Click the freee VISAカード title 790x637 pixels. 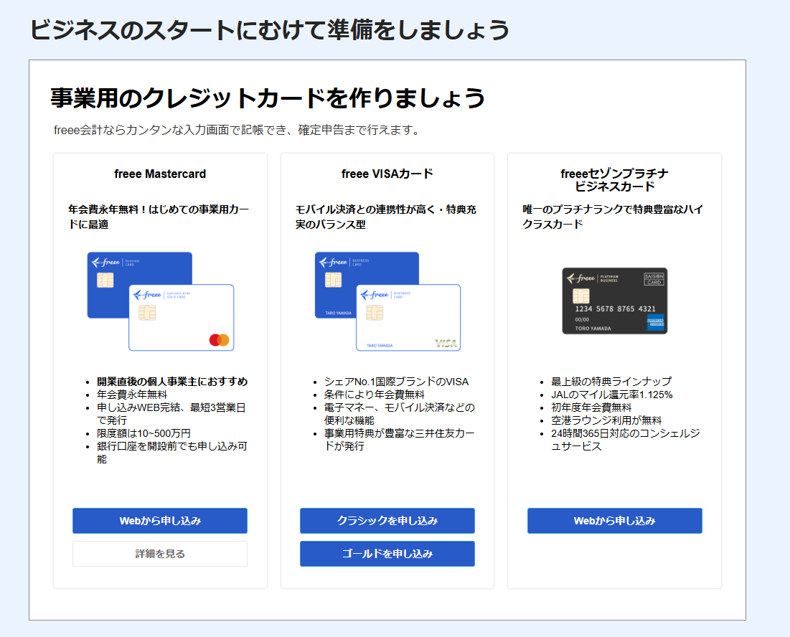pos(387,174)
